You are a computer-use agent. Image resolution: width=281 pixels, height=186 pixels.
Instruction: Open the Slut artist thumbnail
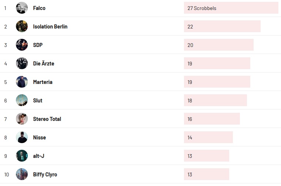tap(22, 100)
